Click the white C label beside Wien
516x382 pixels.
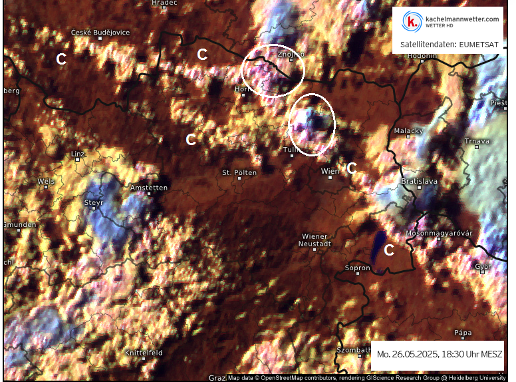coord(352,168)
